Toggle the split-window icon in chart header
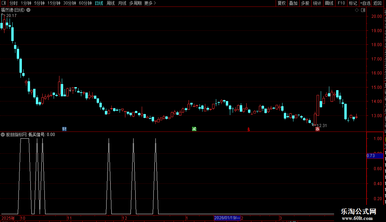This screenshot has height=222, width=386. point(363,10)
